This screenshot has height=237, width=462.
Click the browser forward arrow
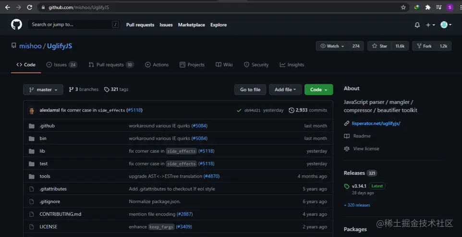19,7
